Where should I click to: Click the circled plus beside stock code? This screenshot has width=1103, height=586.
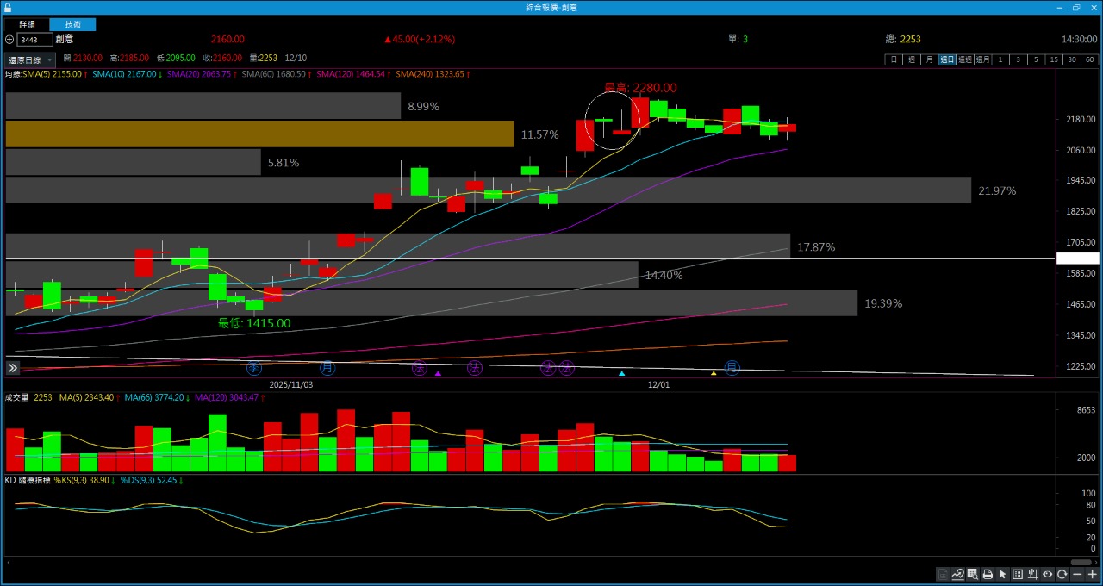click(x=9, y=40)
